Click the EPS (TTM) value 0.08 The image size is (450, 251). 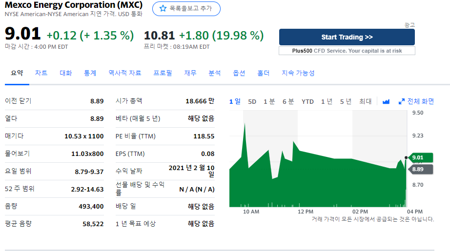point(208,154)
